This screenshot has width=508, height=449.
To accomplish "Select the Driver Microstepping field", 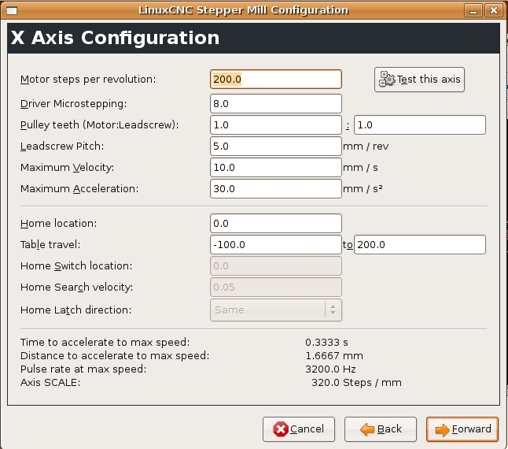I will [276, 104].
